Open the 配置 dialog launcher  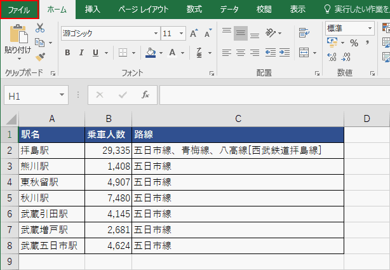[x=317, y=73]
